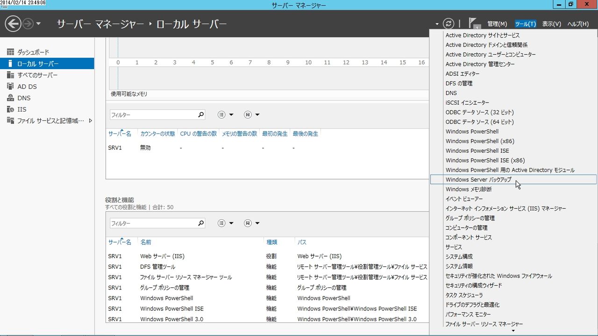Click the AD DS sidebar icon
This screenshot has width=598, height=336.
[10, 86]
